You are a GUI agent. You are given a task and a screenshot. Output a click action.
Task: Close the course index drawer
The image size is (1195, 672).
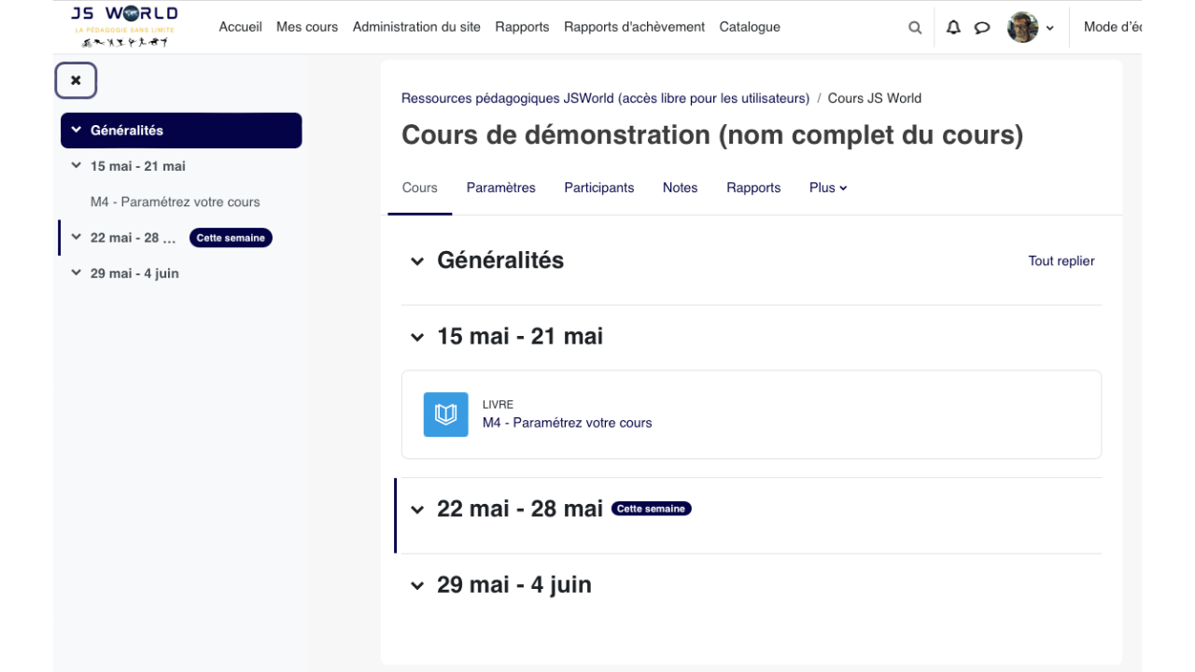[x=76, y=80]
